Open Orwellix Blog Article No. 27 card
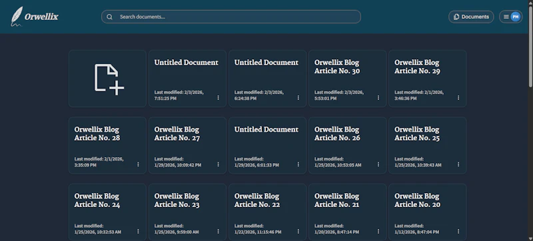The width and height of the screenshot is (533, 241). [187, 145]
